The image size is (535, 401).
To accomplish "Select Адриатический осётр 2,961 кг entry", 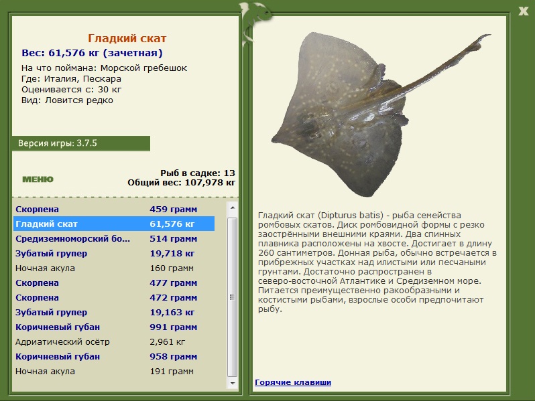I will pyautogui.click(x=114, y=341).
